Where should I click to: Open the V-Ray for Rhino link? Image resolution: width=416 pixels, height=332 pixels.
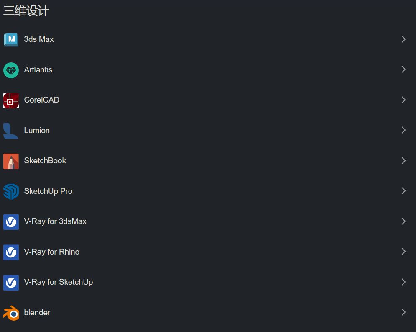pos(51,252)
